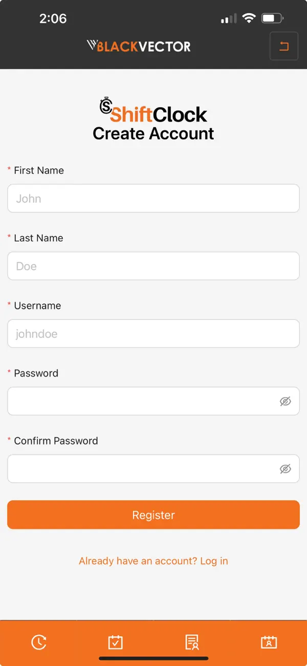Select the Username text box

coord(153,334)
